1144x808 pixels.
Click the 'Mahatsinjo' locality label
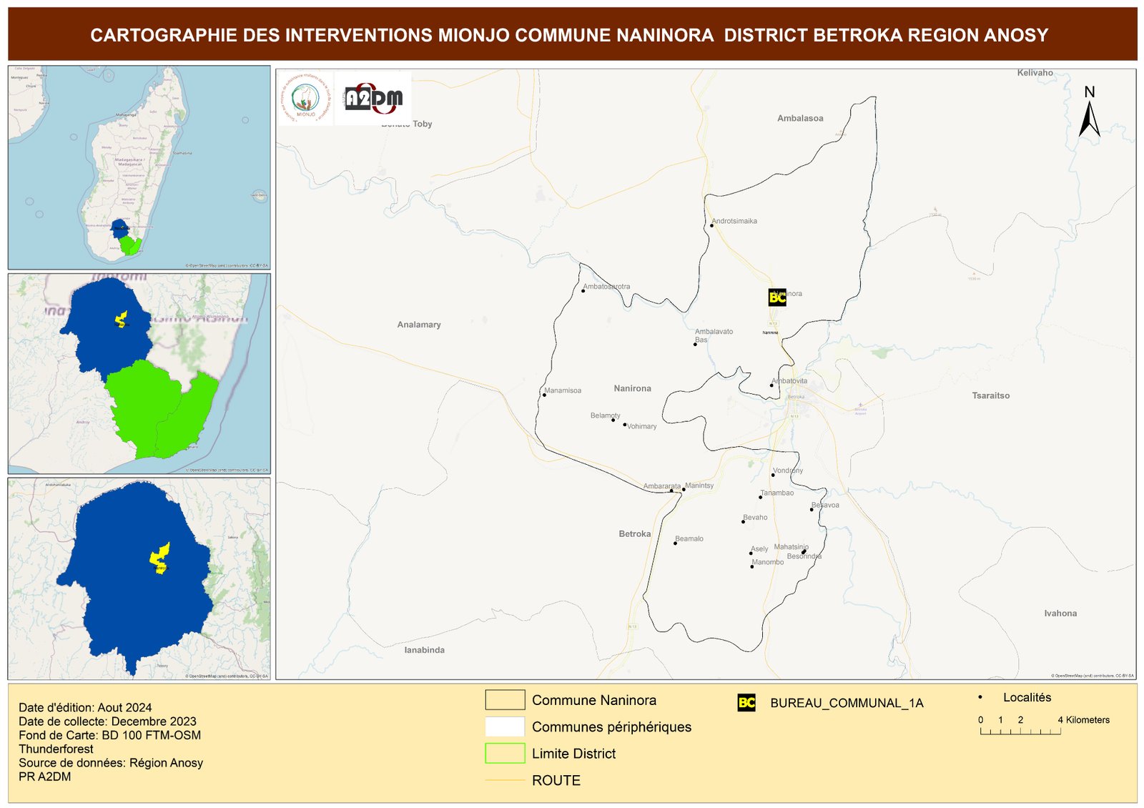point(792,547)
